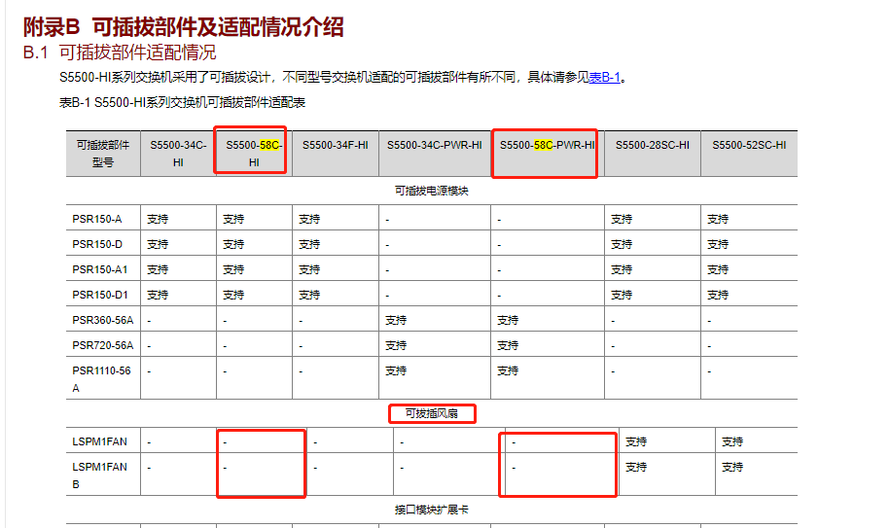Click the heading 附录B 可插拔部件及适配情况介绍
890x528 pixels.
[x=183, y=26]
